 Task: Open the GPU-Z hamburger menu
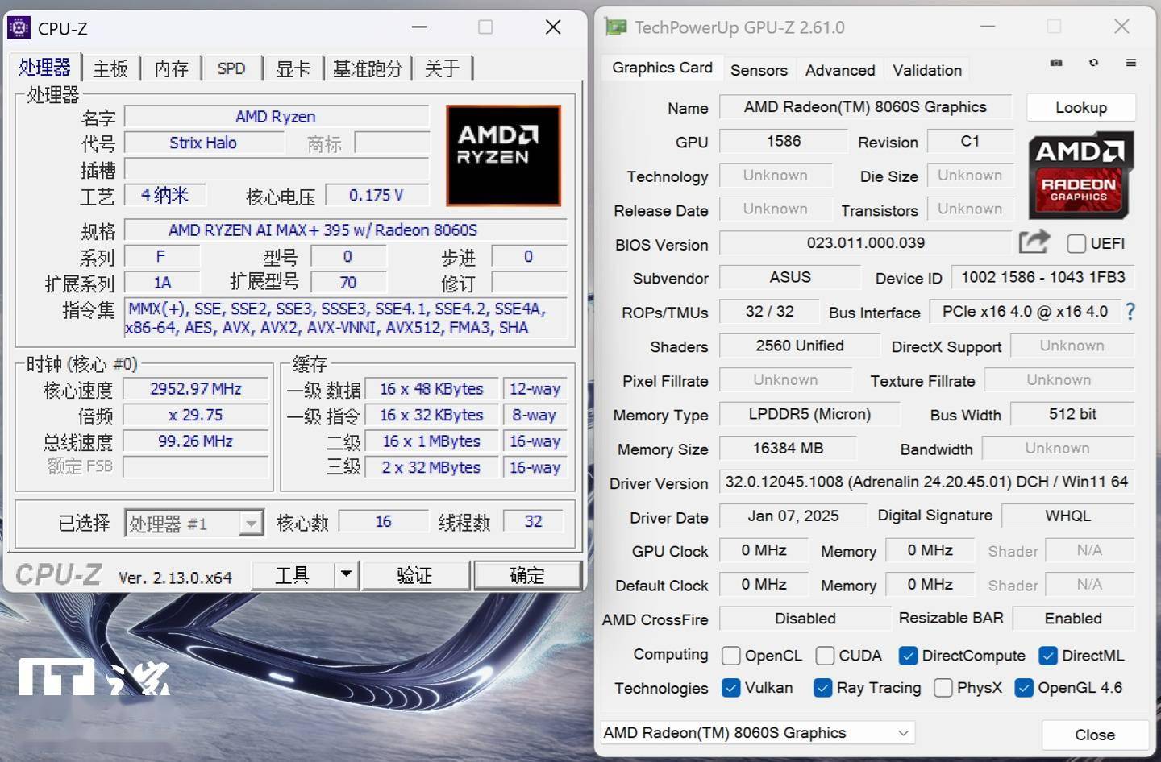tap(1131, 63)
